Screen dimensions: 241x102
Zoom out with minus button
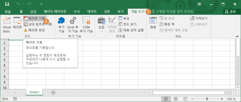pos(192,99)
